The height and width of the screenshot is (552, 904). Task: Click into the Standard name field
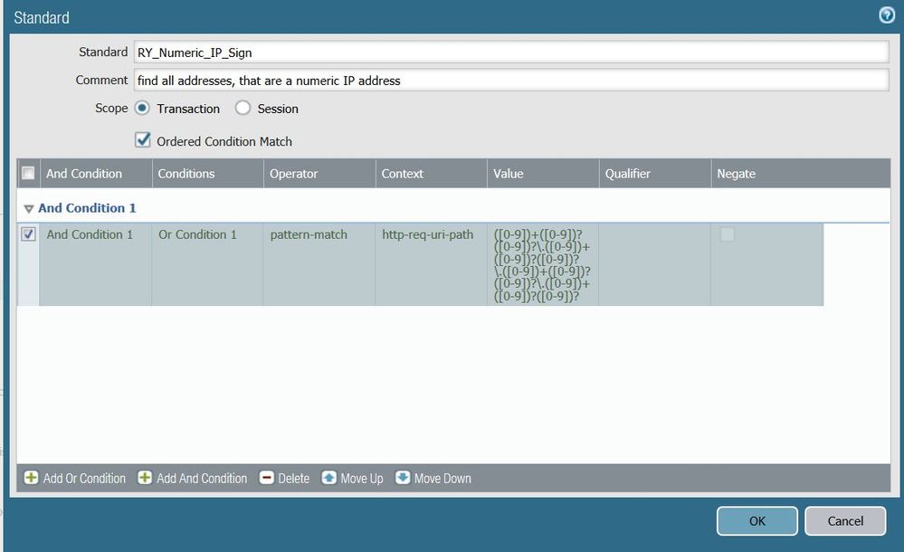coord(510,52)
